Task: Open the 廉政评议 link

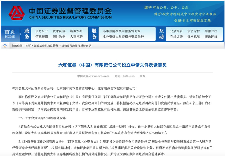Action: pyautogui.click(x=211, y=37)
